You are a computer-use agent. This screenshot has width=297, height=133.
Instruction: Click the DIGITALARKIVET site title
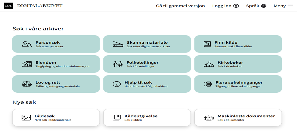click(x=40, y=6)
